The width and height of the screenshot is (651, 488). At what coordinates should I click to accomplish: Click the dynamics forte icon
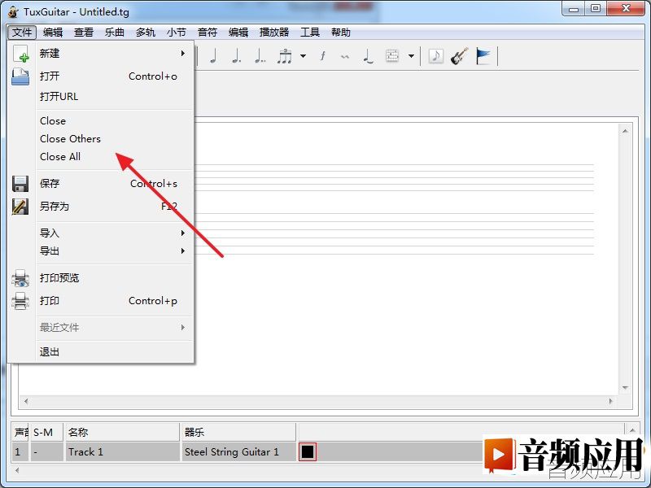(x=322, y=56)
